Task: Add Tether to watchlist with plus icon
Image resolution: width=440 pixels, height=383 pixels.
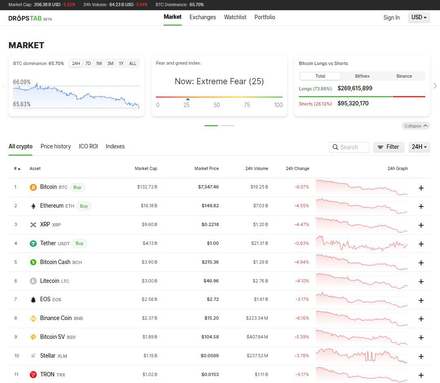Action: 421,244
